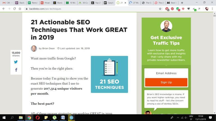Share the article on Facebook
The width and height of the screenshot is (216, 121).
click(16, 70)
